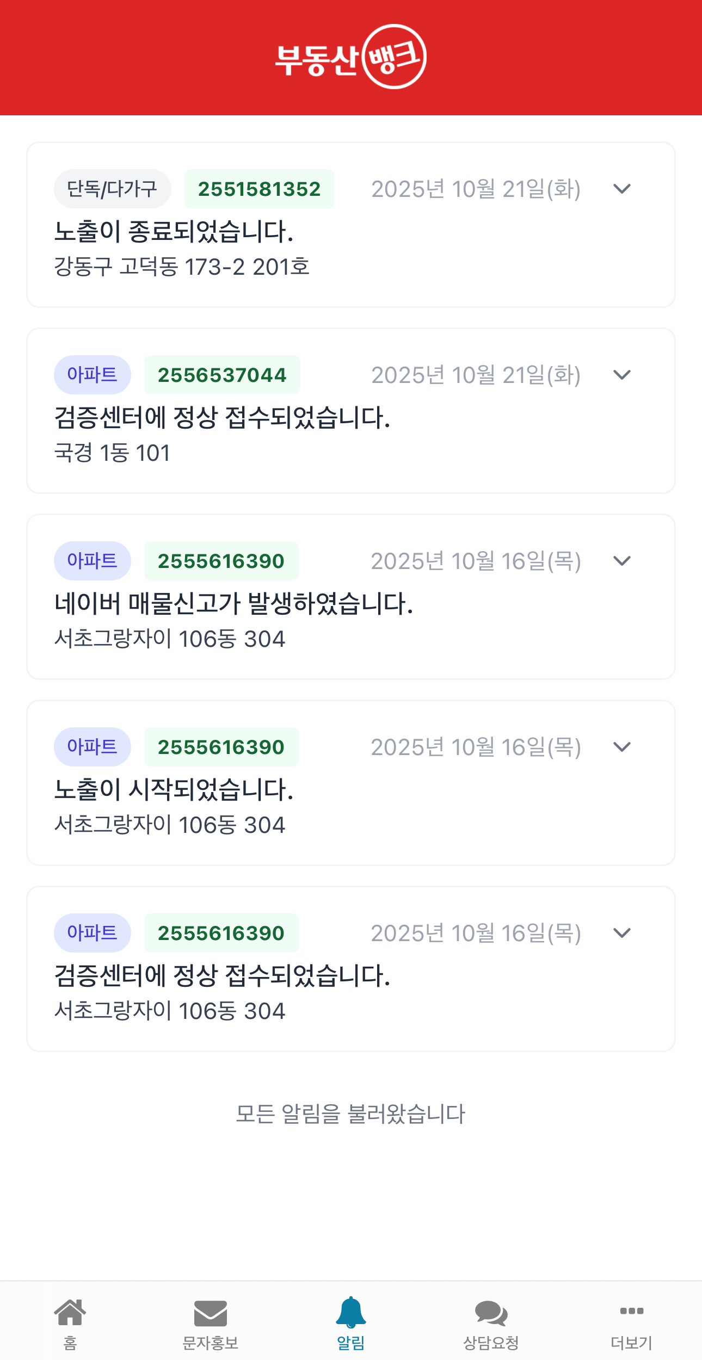Viewport: 702px width, 1360px height.
Task: Switch to the 상담요청 tab label
Action: 491,1343
